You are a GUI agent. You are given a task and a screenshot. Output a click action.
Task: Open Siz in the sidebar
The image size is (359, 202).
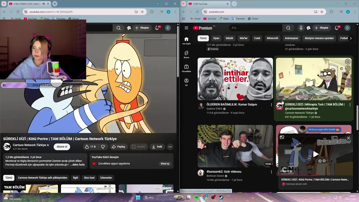pyautogui.click(x=186, y=82)
